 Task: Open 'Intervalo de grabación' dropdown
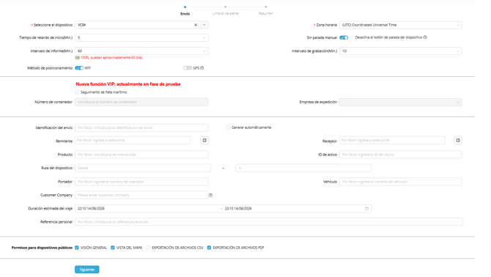click(401, 51)
